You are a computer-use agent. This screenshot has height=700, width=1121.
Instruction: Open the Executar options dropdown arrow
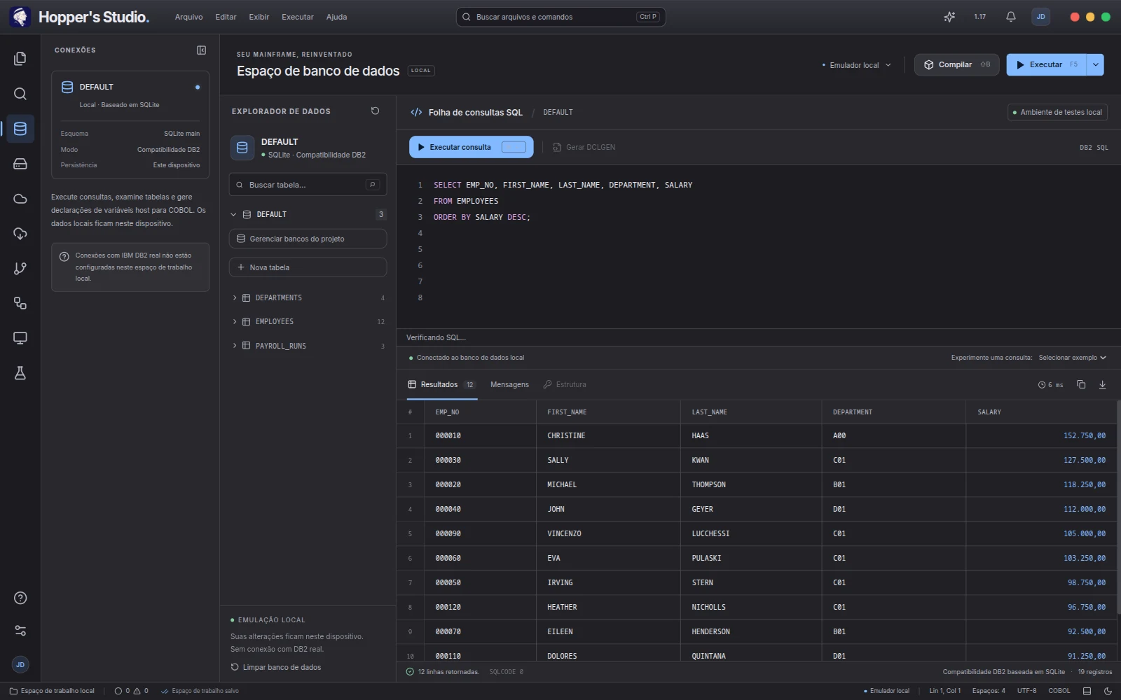[1095, 64]
